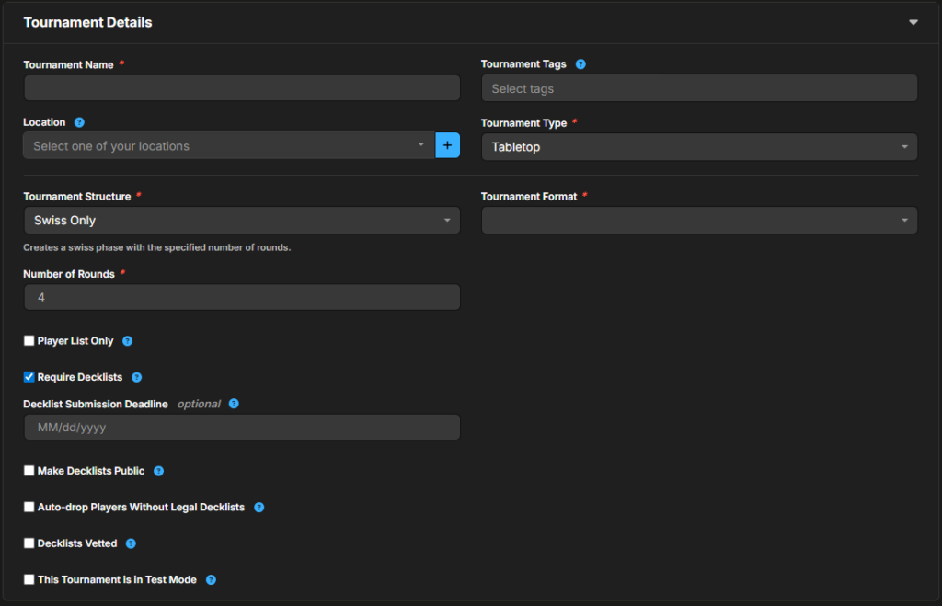Collapse the Tournament Details section

pyautogui.click(x=913, y=22)
